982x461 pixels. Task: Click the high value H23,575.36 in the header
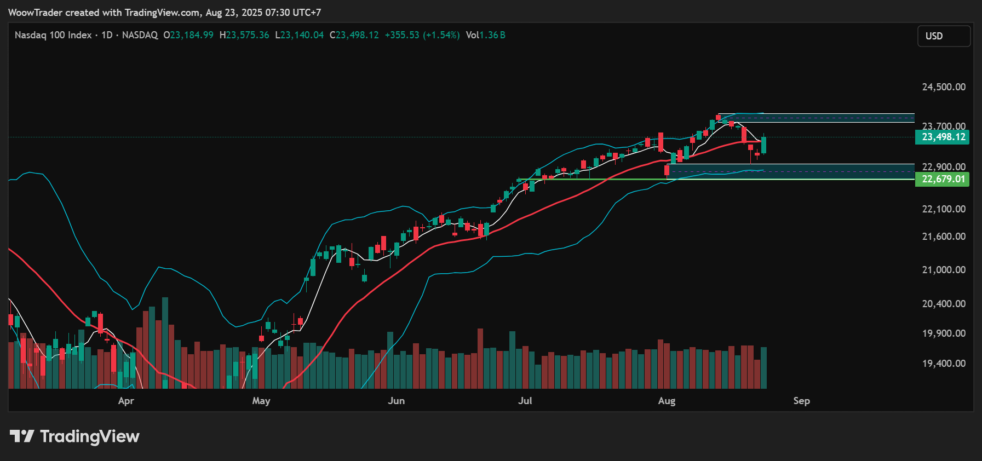pyautogui.click(x=244, y=35)
